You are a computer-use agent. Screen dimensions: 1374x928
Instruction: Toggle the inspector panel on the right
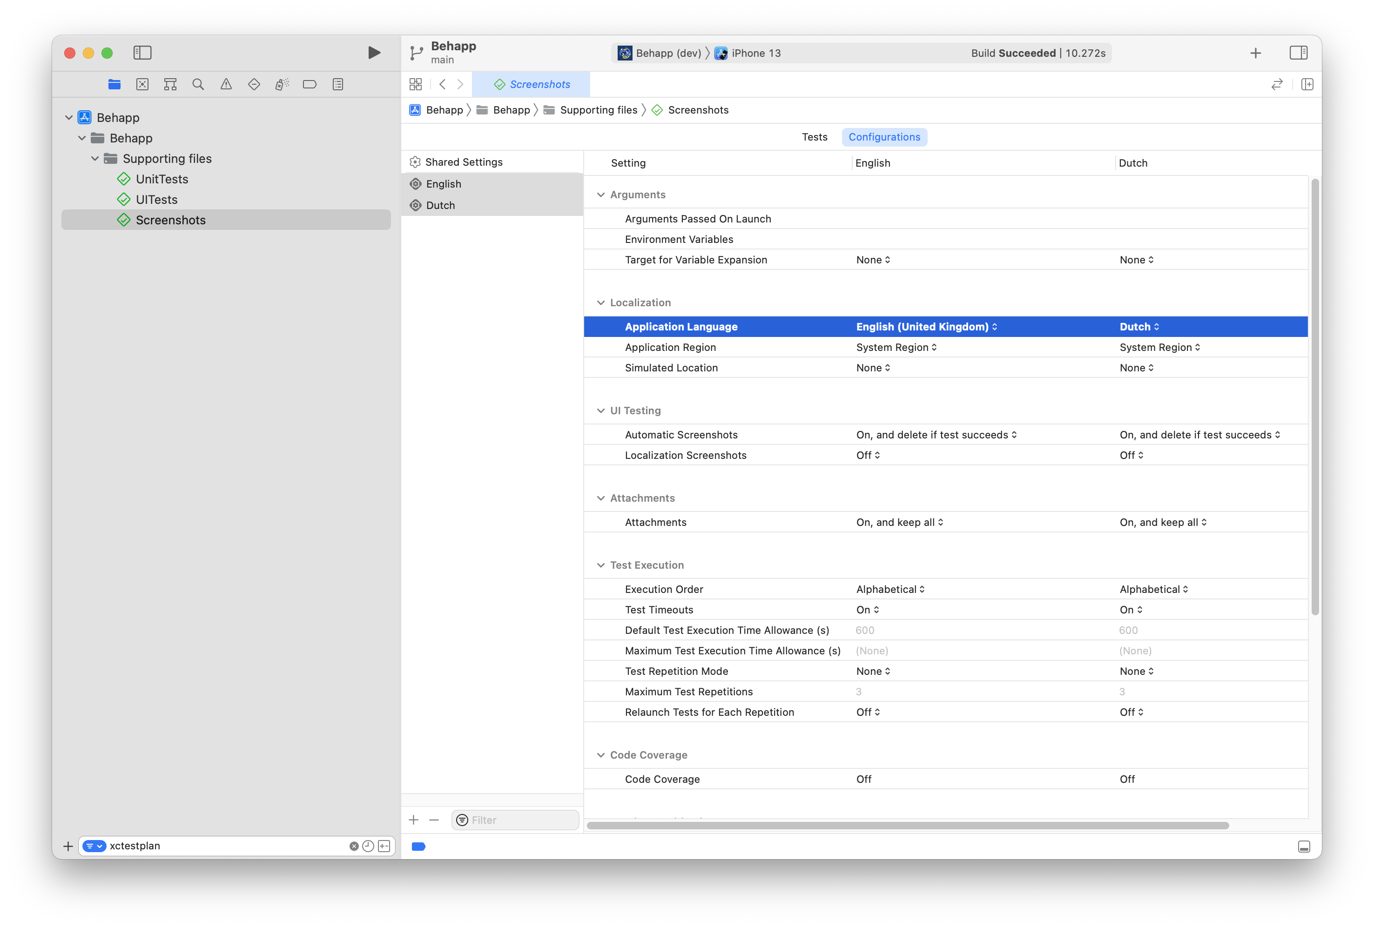tap(1298, 53)
